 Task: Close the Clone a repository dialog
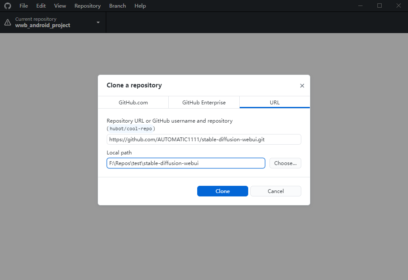(x=302, y=85)
